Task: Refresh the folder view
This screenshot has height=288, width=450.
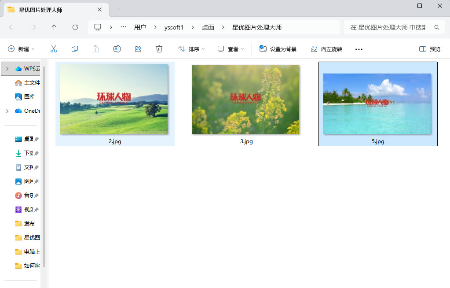Action: 75,27
